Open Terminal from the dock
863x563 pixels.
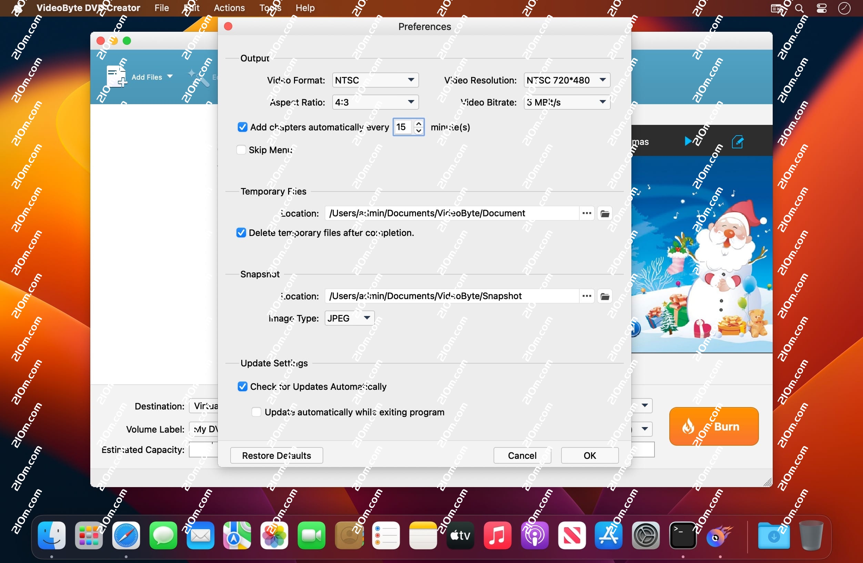tap(682, 535)
